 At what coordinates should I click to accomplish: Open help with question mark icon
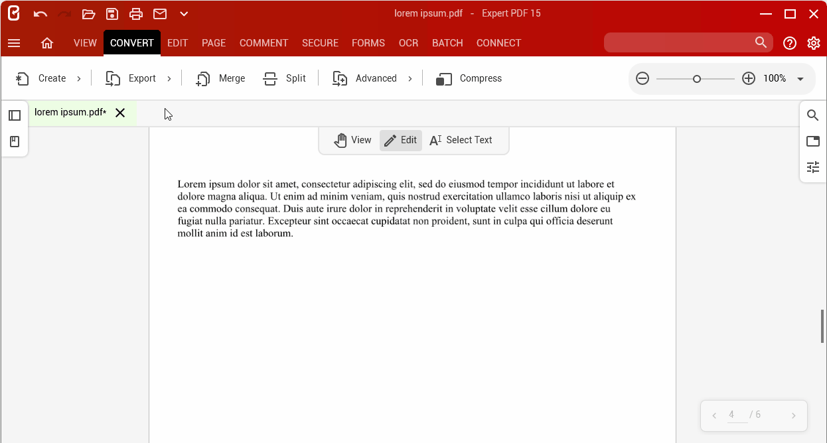[790, 43]
